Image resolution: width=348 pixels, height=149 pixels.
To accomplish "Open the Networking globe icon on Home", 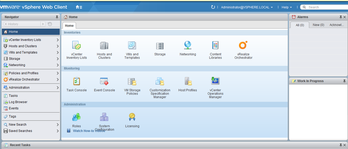I will tap(188, 45).
